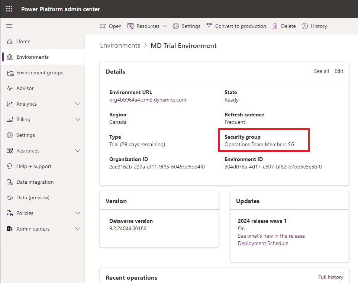Open the Advisor pulse icon
Viewport: 358px width, 283px height.
10,89
